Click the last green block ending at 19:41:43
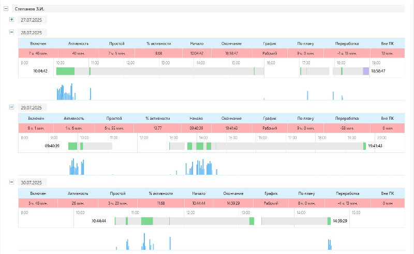The width and height of the screenshot is (414, 254). click(x=364, y=146)
